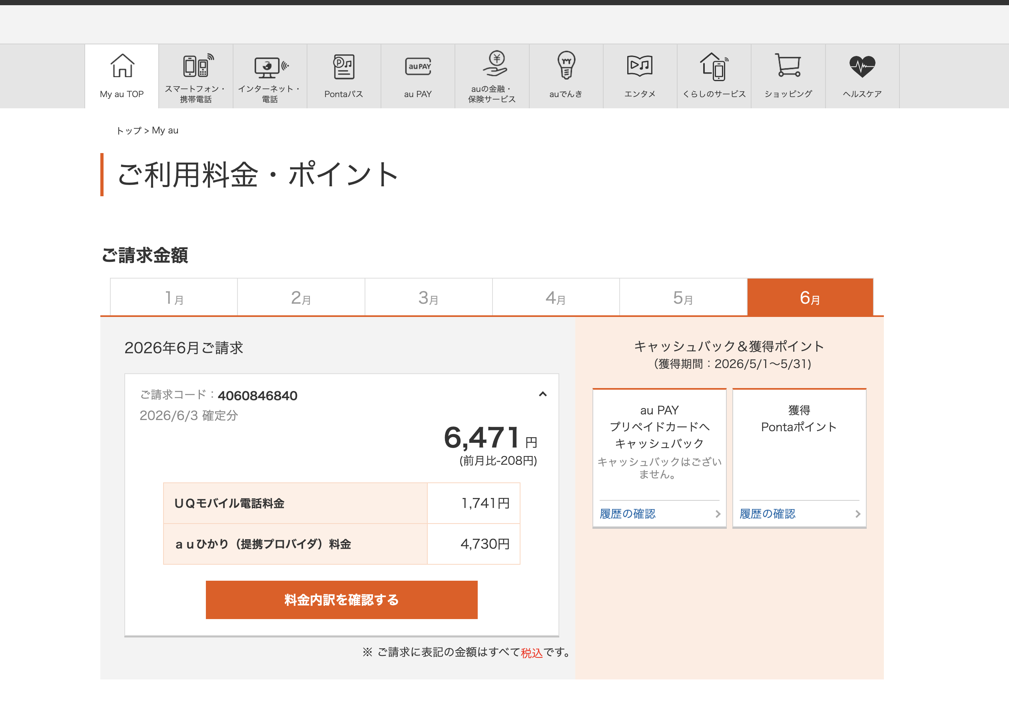The image size is (1009, 705).
Task: Click the (前月比-208円) comparison text
Action: pos(499,460)
